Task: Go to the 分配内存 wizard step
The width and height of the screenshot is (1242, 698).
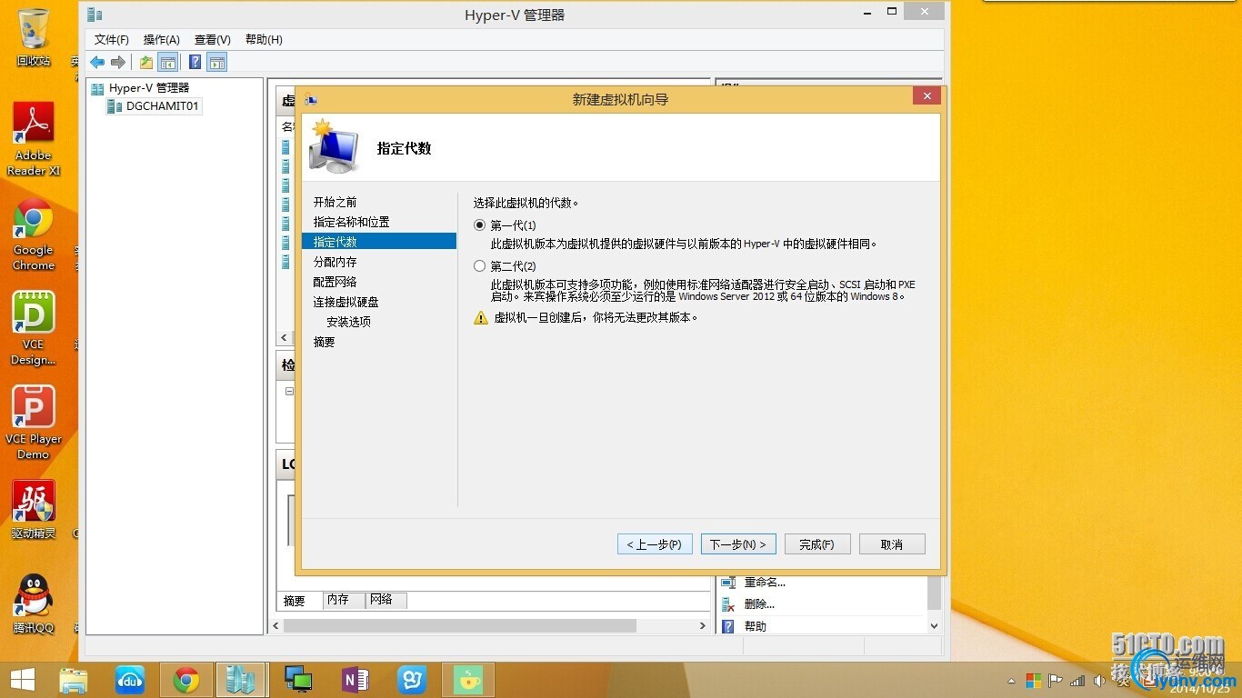Action: coord(336,262)
